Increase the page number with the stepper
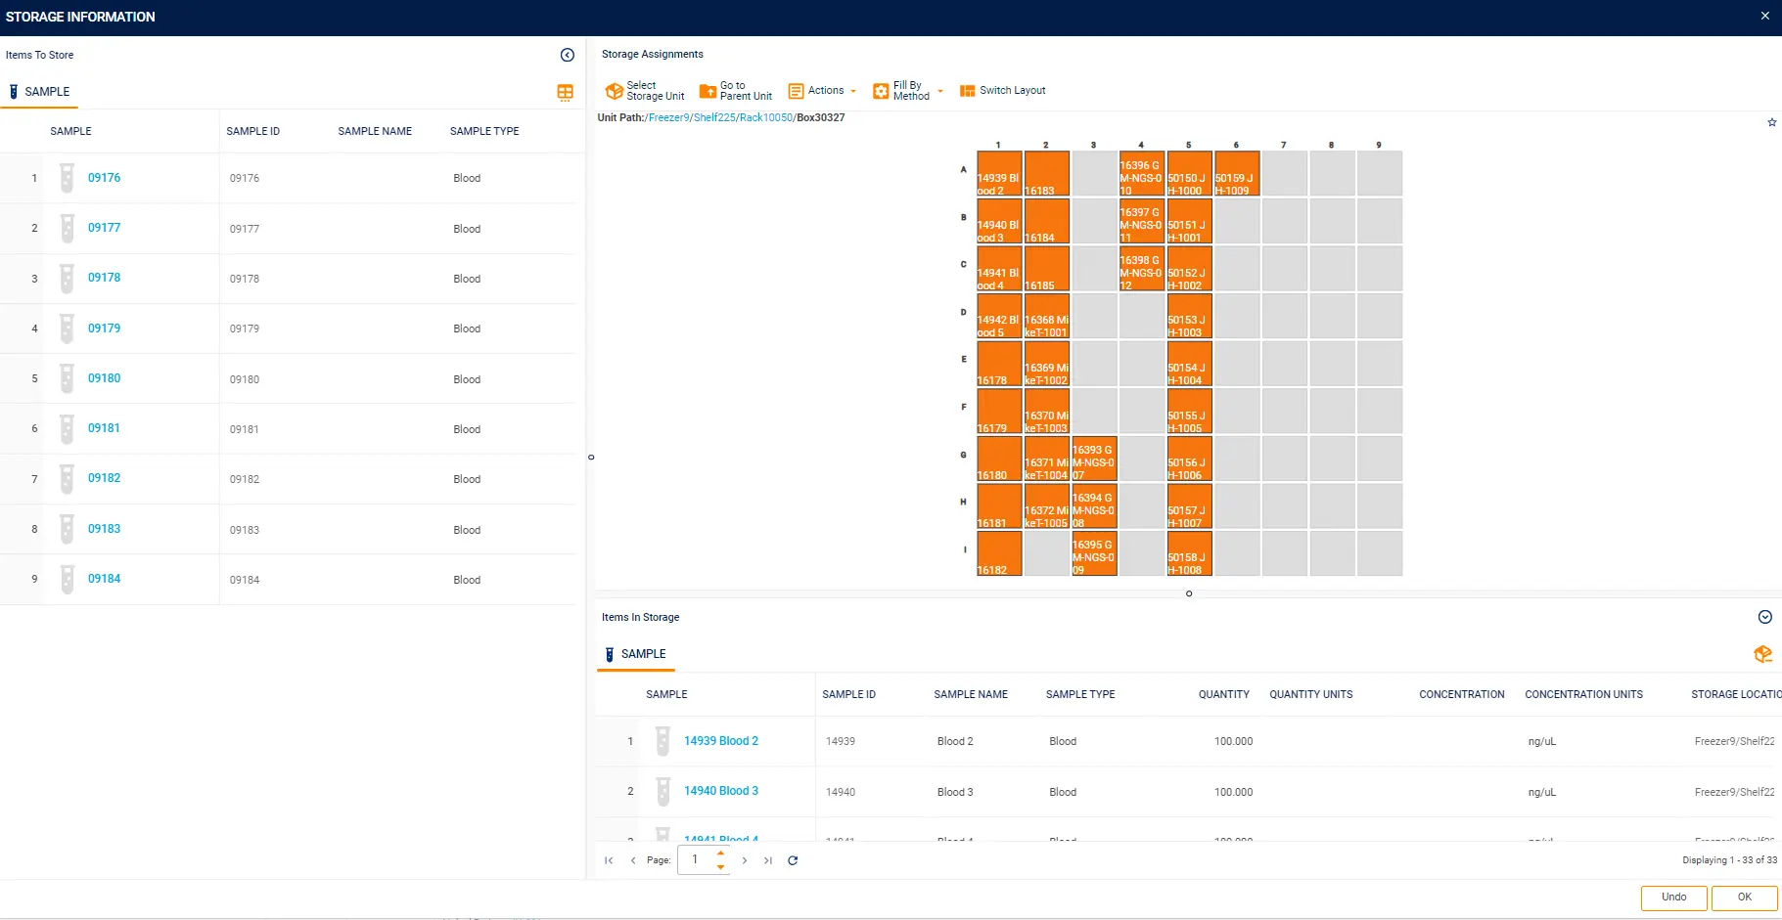Screen dimensions: 1782x920 coord(721,854)
